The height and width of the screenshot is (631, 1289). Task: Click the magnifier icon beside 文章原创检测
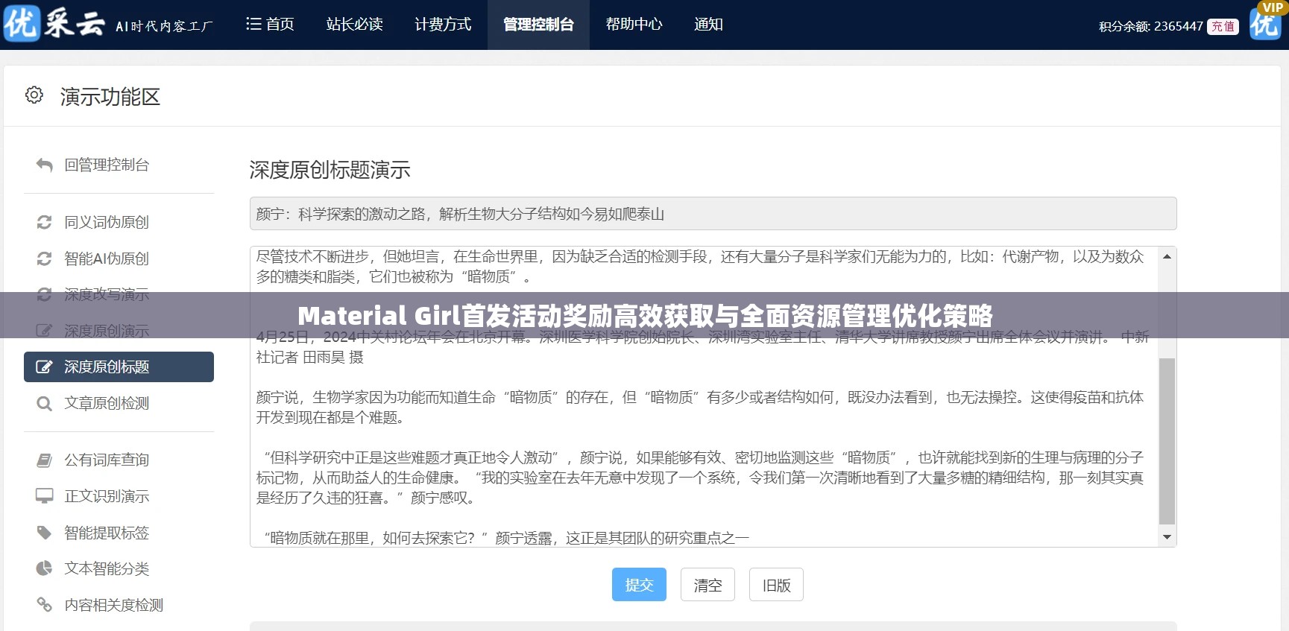45,404
